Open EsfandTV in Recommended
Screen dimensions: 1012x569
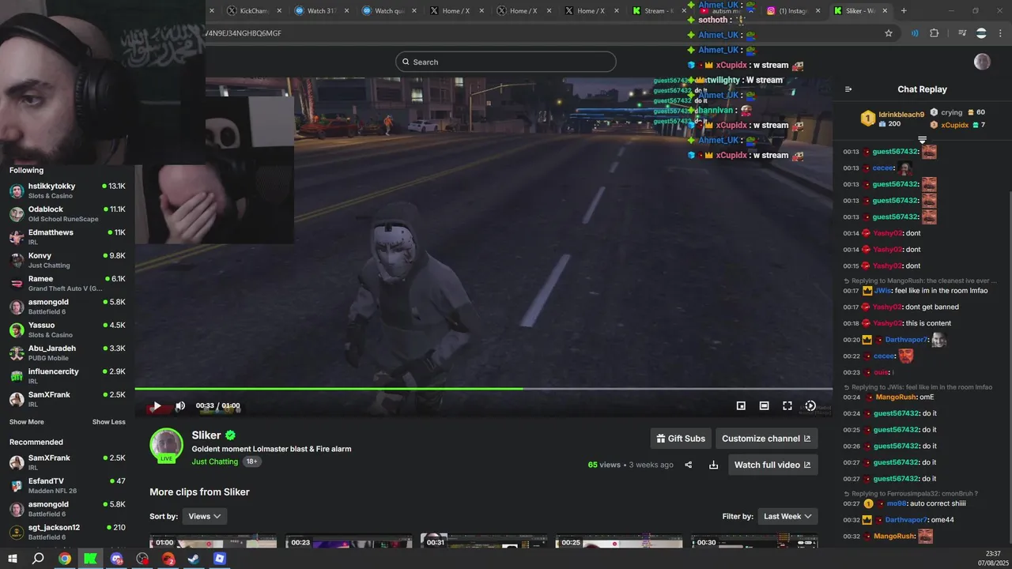[x=67, y=485]
